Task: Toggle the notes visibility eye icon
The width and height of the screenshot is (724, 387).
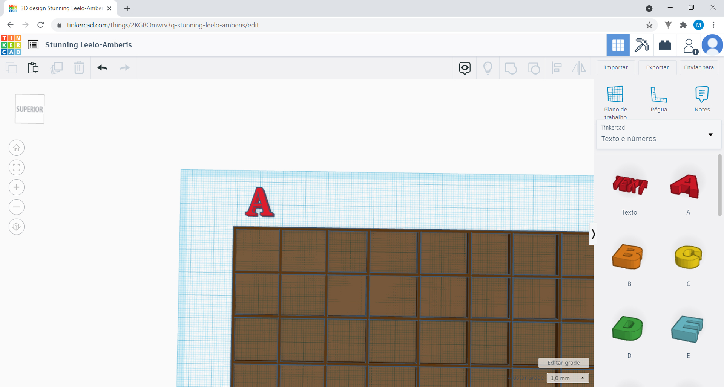Action: [465, 68]
